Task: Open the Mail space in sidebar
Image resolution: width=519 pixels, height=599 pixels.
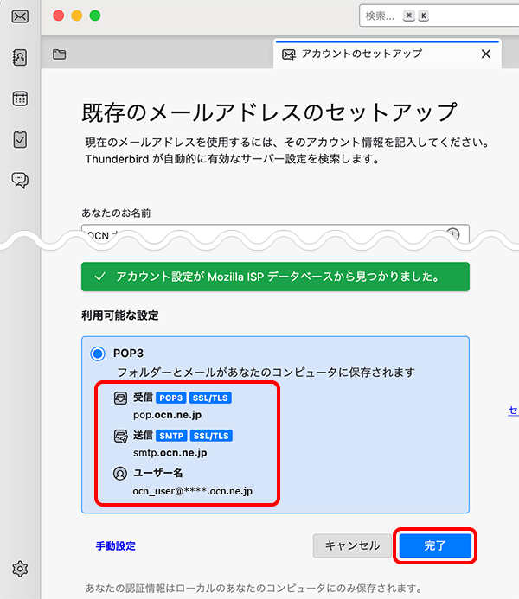Action: pos(20,16)
